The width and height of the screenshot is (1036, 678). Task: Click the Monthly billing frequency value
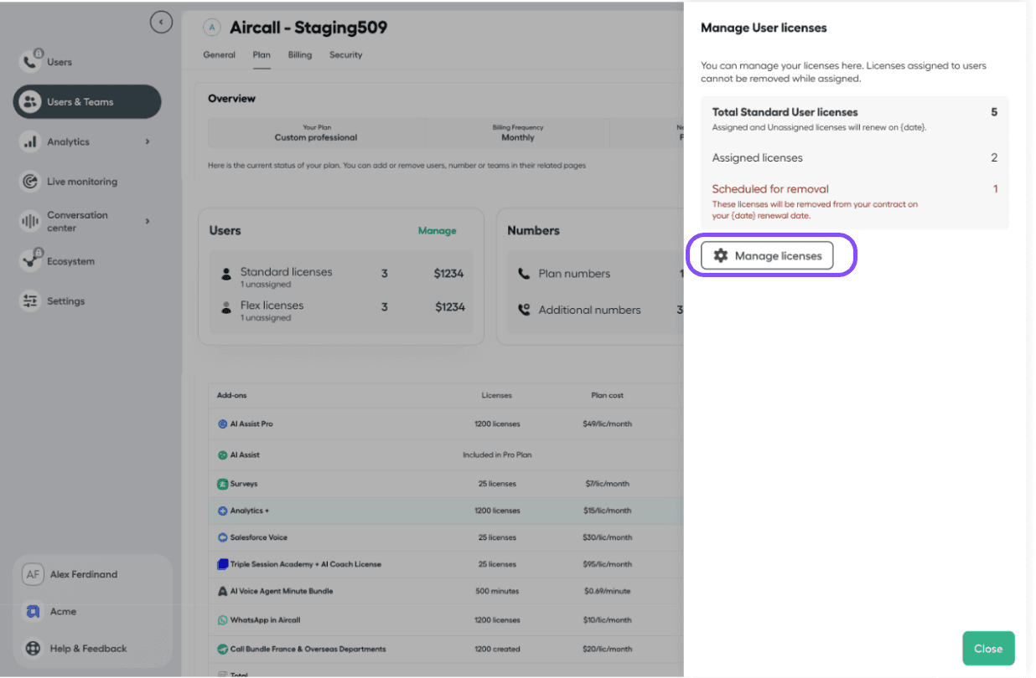point(518,137)
